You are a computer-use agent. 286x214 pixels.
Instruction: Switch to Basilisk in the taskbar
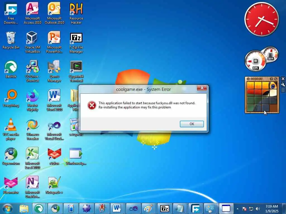(39, 208)
